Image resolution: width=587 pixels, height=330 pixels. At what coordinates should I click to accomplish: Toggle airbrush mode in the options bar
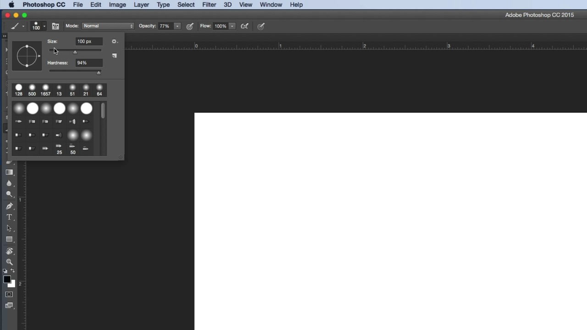[x=244, y=26]
